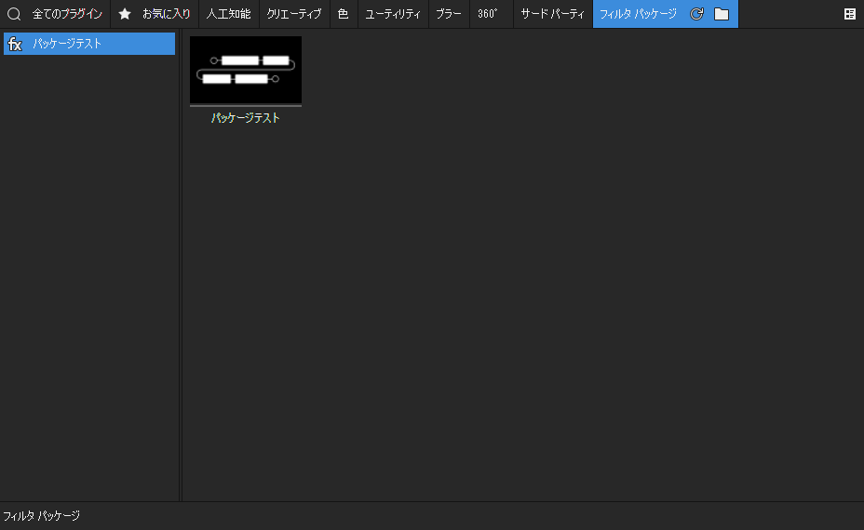The width and height of the screenshot is (864, 530).
Task: Open the ブラー filters tab
Action: pyautogui.click(x=449, y=14)
